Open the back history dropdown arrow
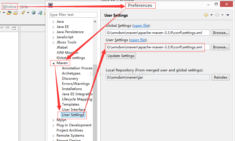 211,15
